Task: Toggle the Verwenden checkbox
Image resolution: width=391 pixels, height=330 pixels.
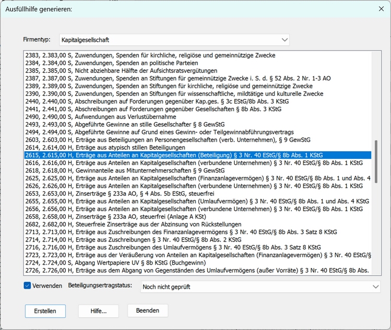Action: (27, 286)
